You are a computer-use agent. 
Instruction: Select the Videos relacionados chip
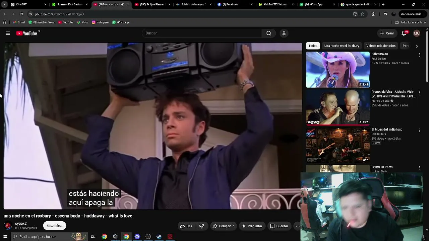381,46
